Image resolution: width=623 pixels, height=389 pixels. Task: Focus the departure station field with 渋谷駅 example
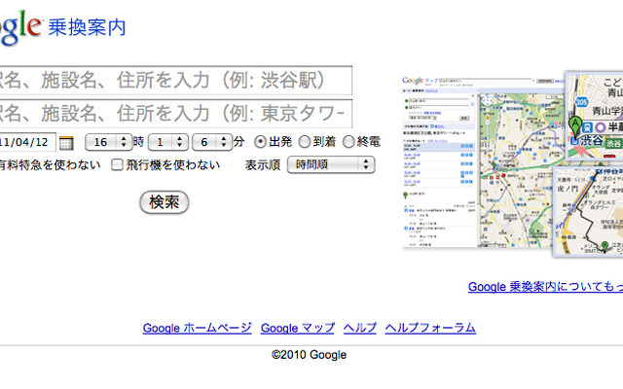175,81
